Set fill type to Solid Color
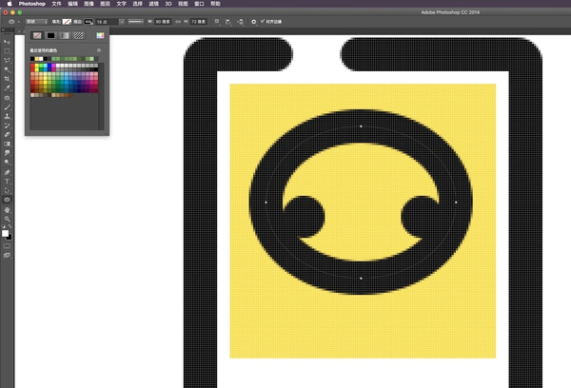The height and width of the screenshot is (388, 571). click(x=50, y=35)
